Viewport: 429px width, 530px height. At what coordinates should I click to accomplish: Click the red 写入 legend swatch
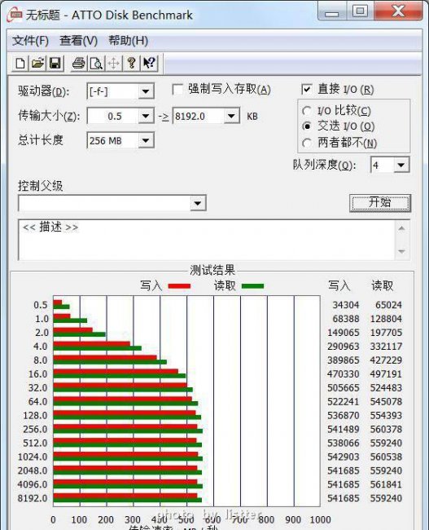point(179,286)
